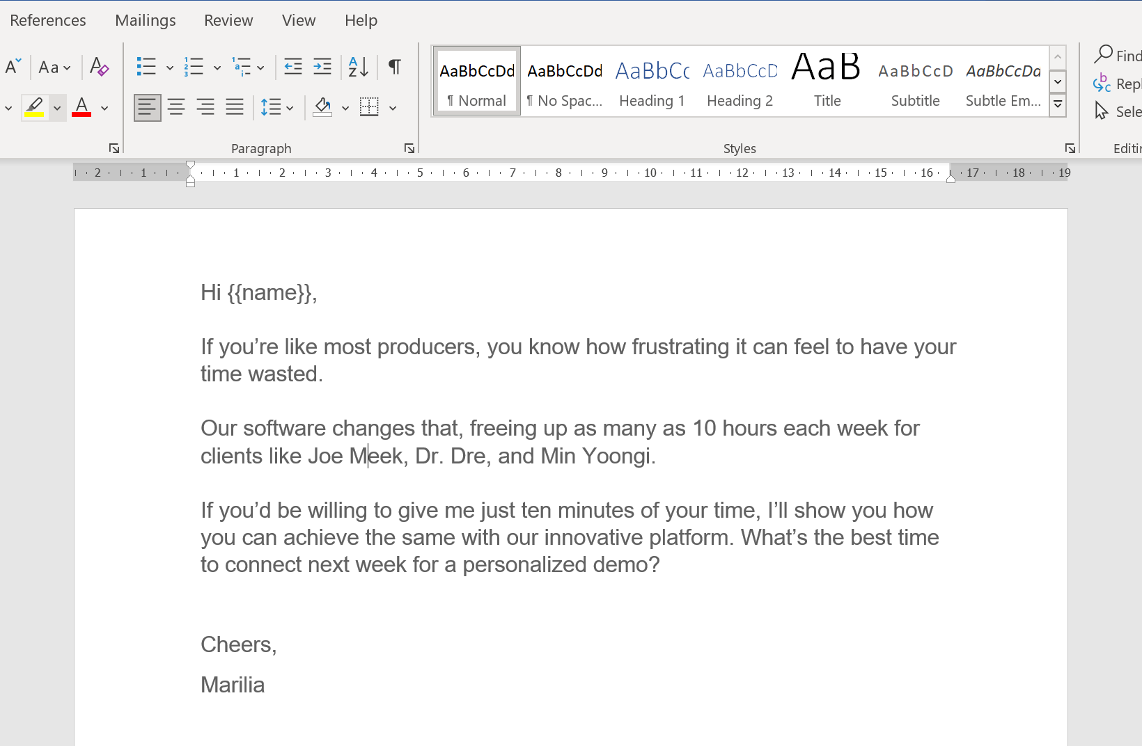Apply the Heading 1 style
The width and height of the screenshot is (1142, 746).
[651, 80]
